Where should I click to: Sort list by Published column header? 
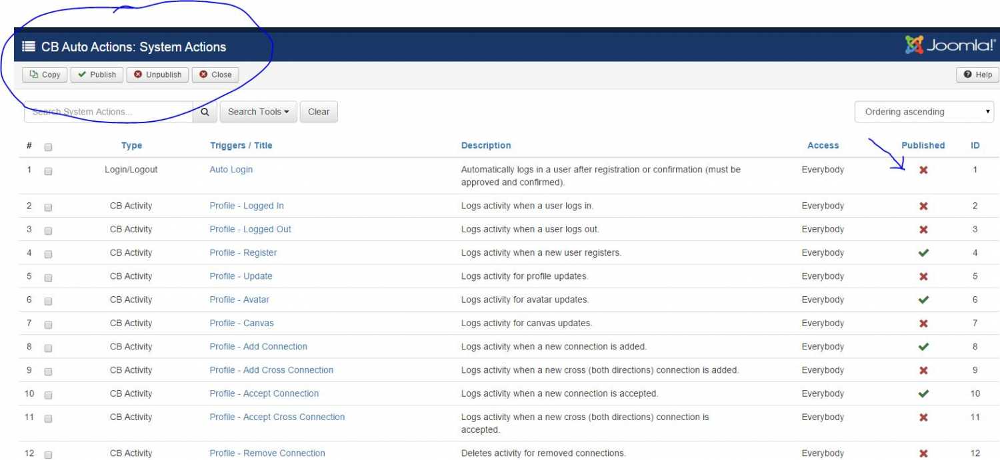pos(923,145)
